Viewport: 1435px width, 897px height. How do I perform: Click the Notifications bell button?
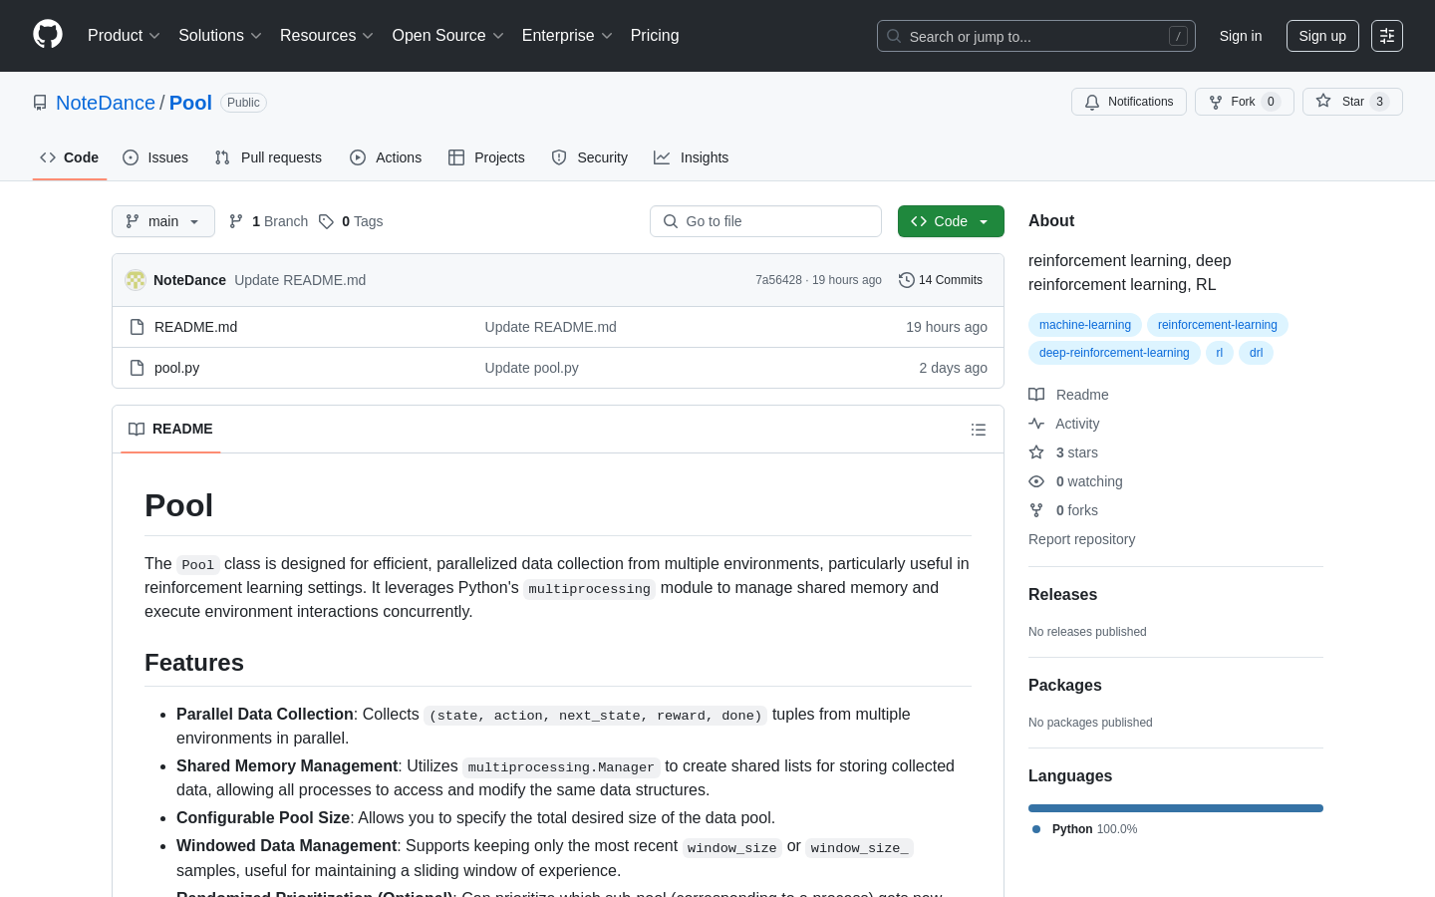pos(1129,102)
